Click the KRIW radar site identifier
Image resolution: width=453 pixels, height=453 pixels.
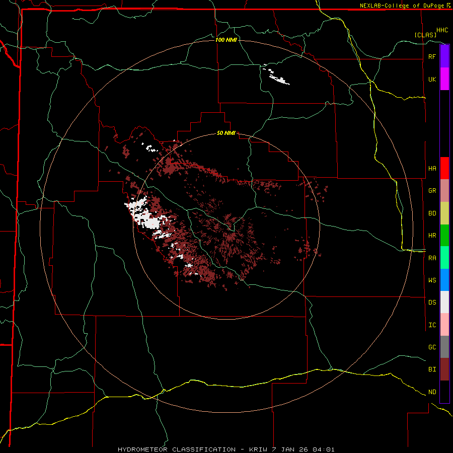(x=259, y=449)
